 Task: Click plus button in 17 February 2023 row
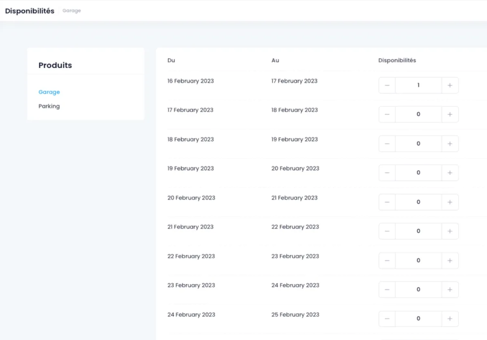coord(450,115)
